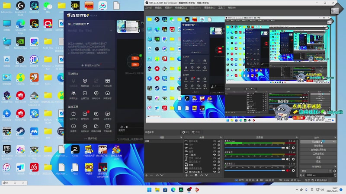Open transition properties gear icon
346x194 pixels.
[334, 171]
